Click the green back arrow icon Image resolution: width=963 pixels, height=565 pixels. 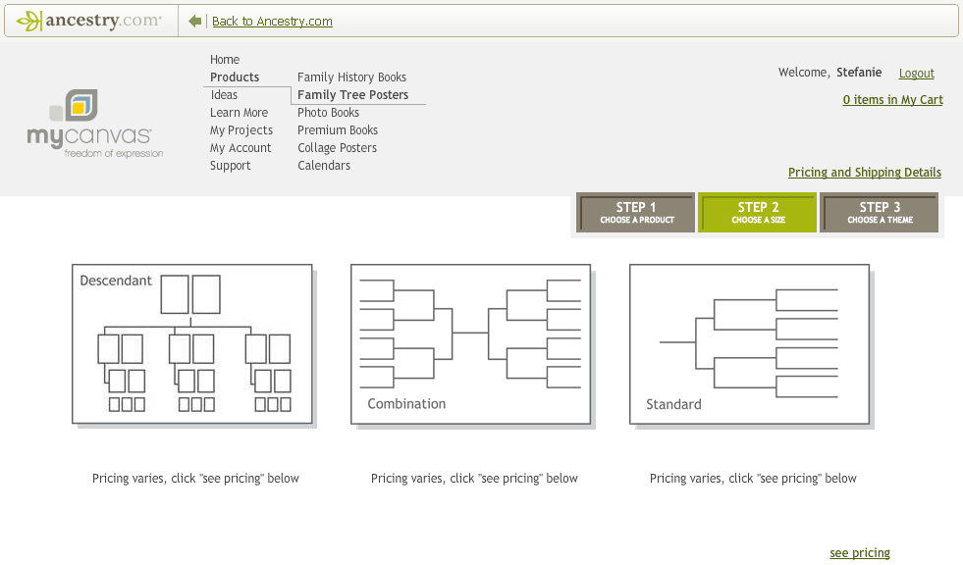tap(194, 22)
